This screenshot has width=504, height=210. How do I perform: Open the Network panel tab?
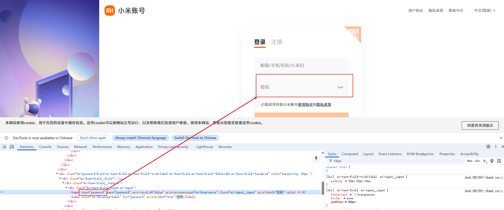(81, 147)
